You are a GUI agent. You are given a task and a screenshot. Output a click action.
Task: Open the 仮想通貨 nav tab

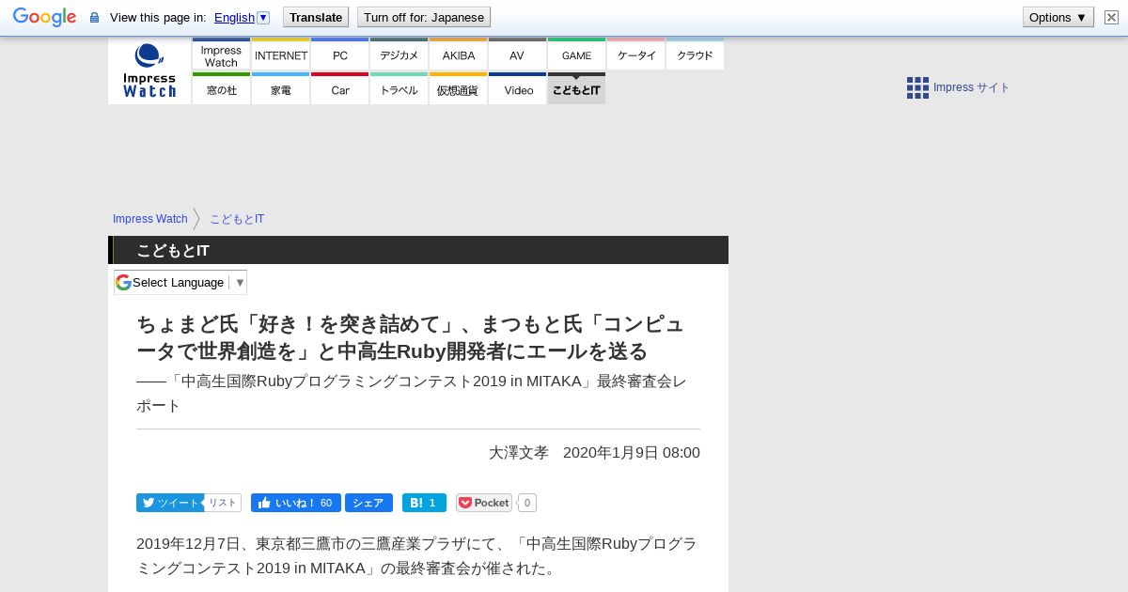458,89
